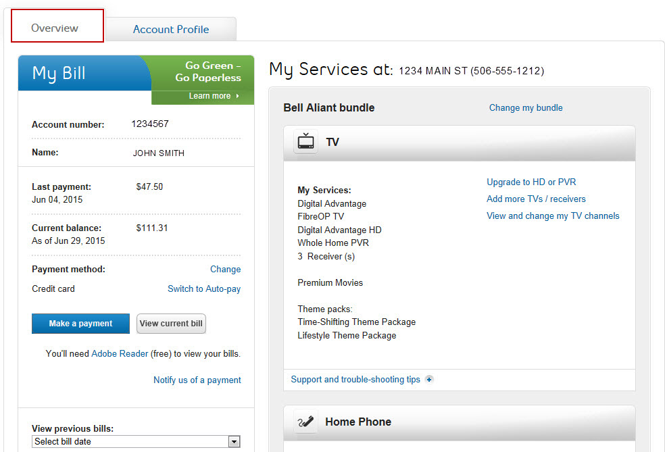Image resolution: width=665 pixels, height=452 pixels.
Task: Click Time-Shifting Theme Package text
Action: [357, 322]
